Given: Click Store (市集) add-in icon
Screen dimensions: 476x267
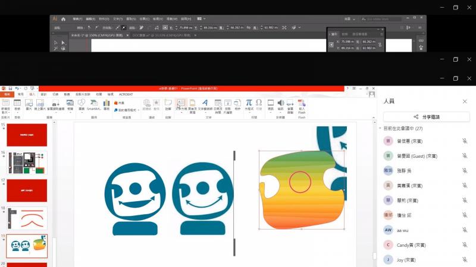Looking at the screenshot, I should tap(119, 103).
